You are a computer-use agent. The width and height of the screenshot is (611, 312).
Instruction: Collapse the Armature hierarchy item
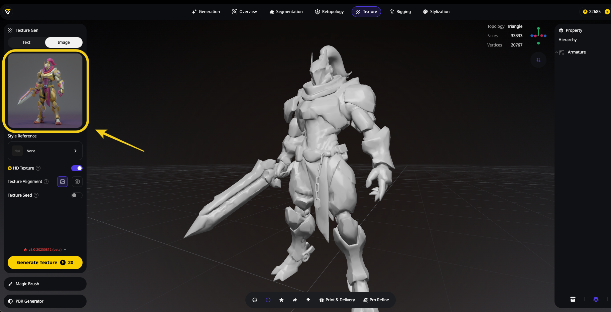(557, 52)
